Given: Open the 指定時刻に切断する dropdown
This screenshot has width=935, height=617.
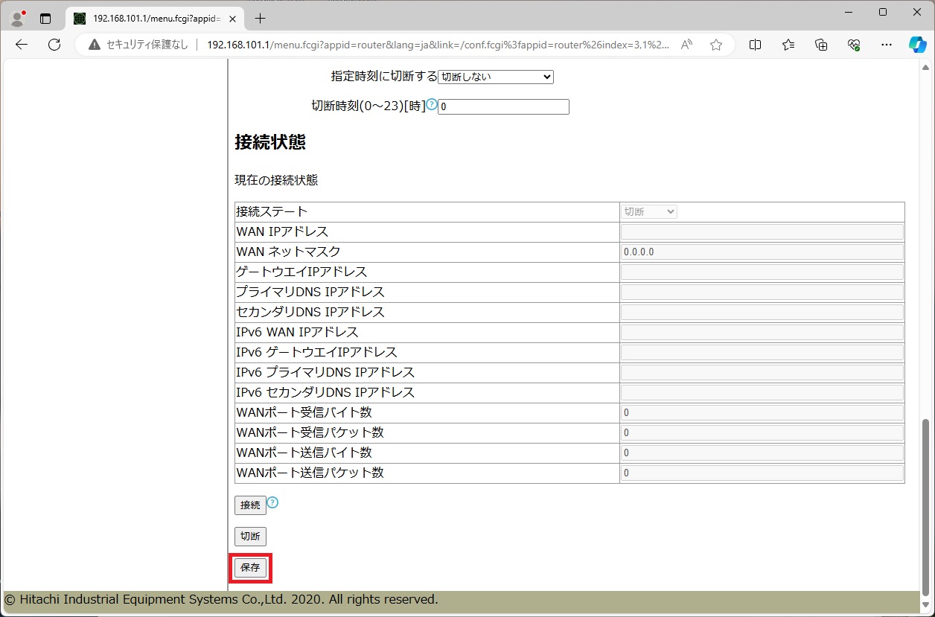Looking at the screenshot, I should click(x=496, y=77).
